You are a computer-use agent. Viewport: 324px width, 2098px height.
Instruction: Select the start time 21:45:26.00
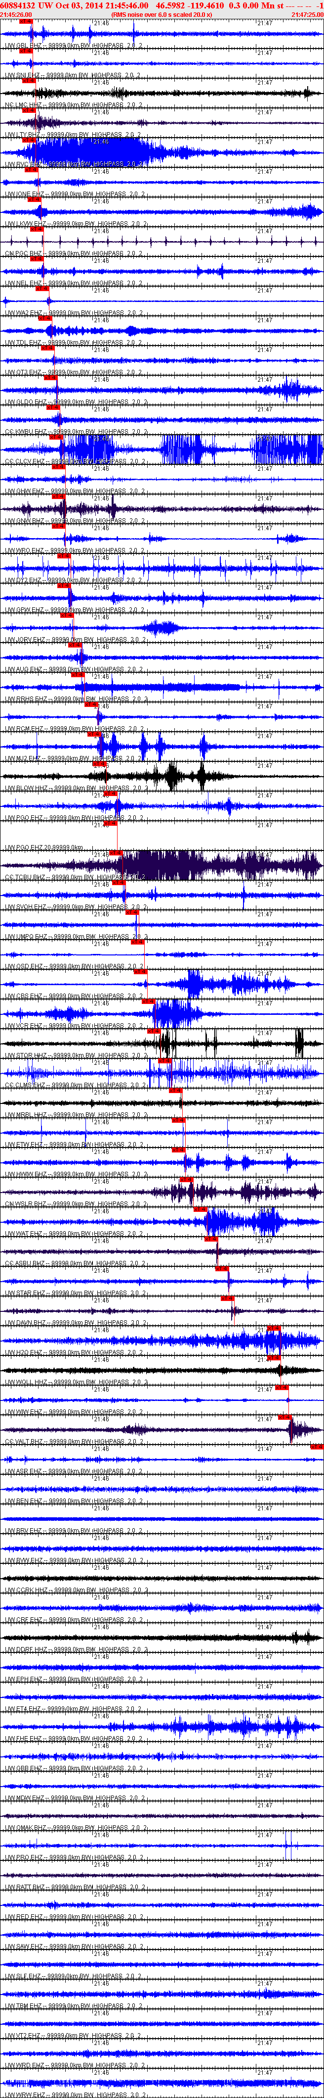pos(16,15)
